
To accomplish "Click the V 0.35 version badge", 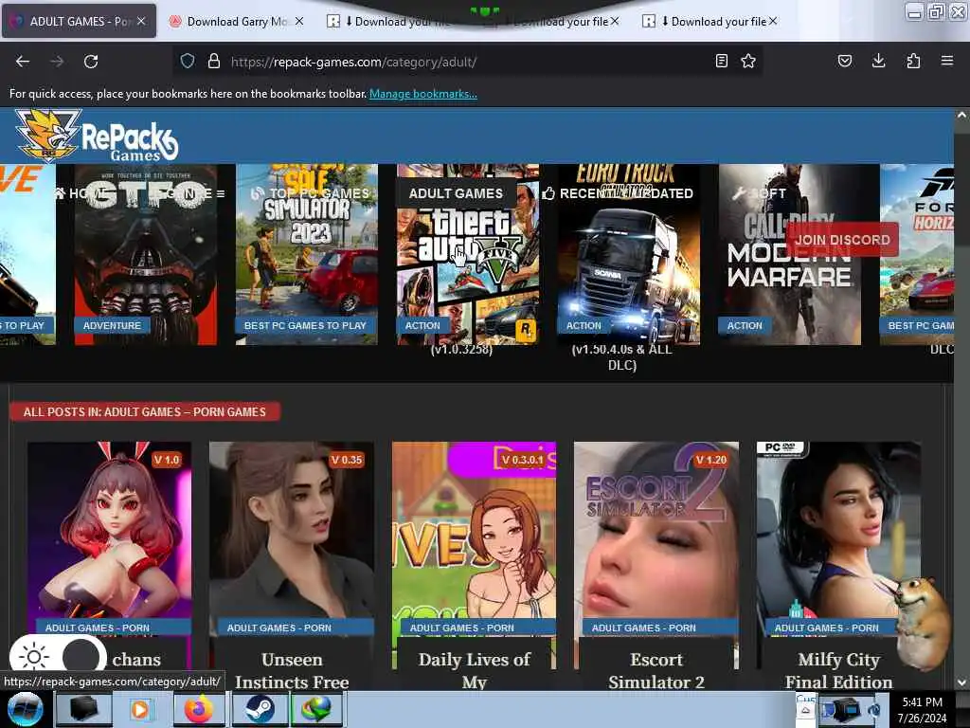I will 347,460.
